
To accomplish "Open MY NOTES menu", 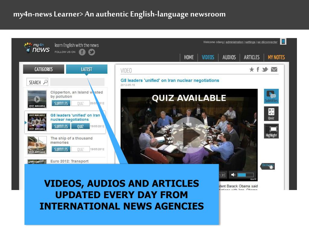I will coord(276,57).
